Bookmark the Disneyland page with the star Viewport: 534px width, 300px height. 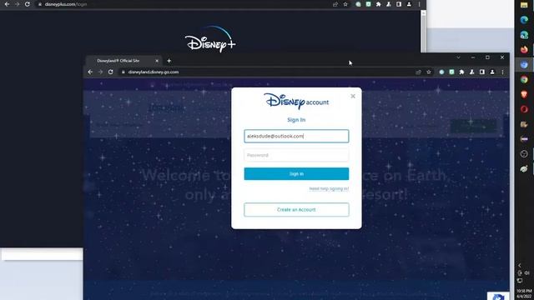point(429,72)
